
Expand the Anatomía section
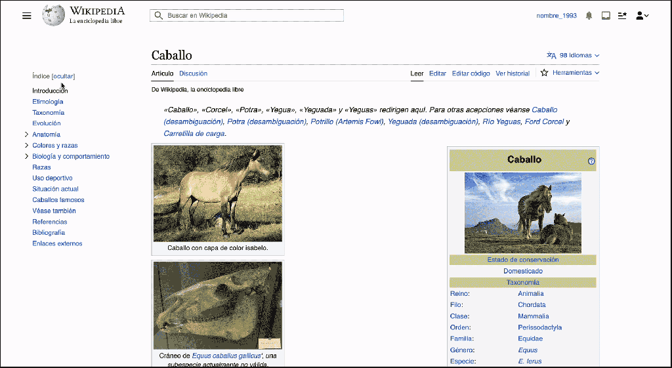26,134
